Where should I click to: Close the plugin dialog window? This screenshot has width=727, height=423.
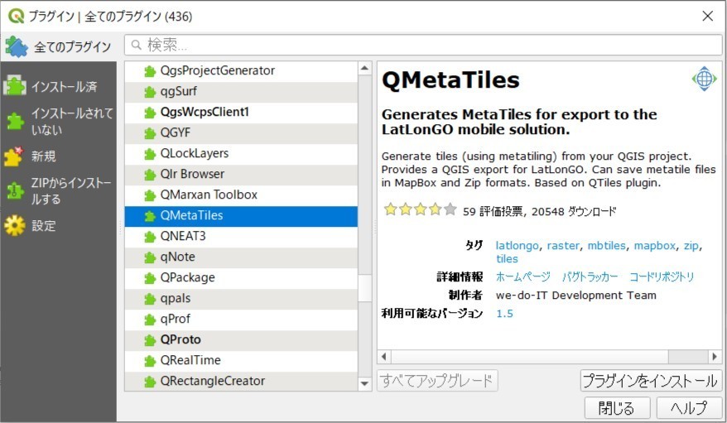[x=707, y=16]
